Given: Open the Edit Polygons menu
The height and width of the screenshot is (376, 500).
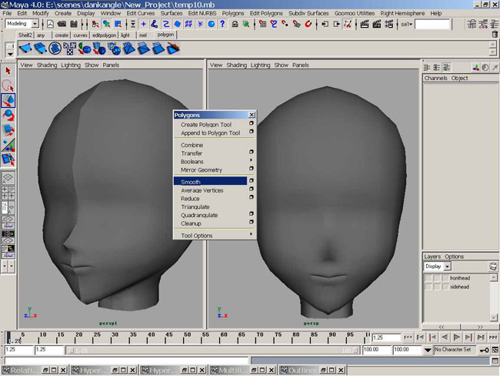Looking at the screenshot, I should coord(266,13).
